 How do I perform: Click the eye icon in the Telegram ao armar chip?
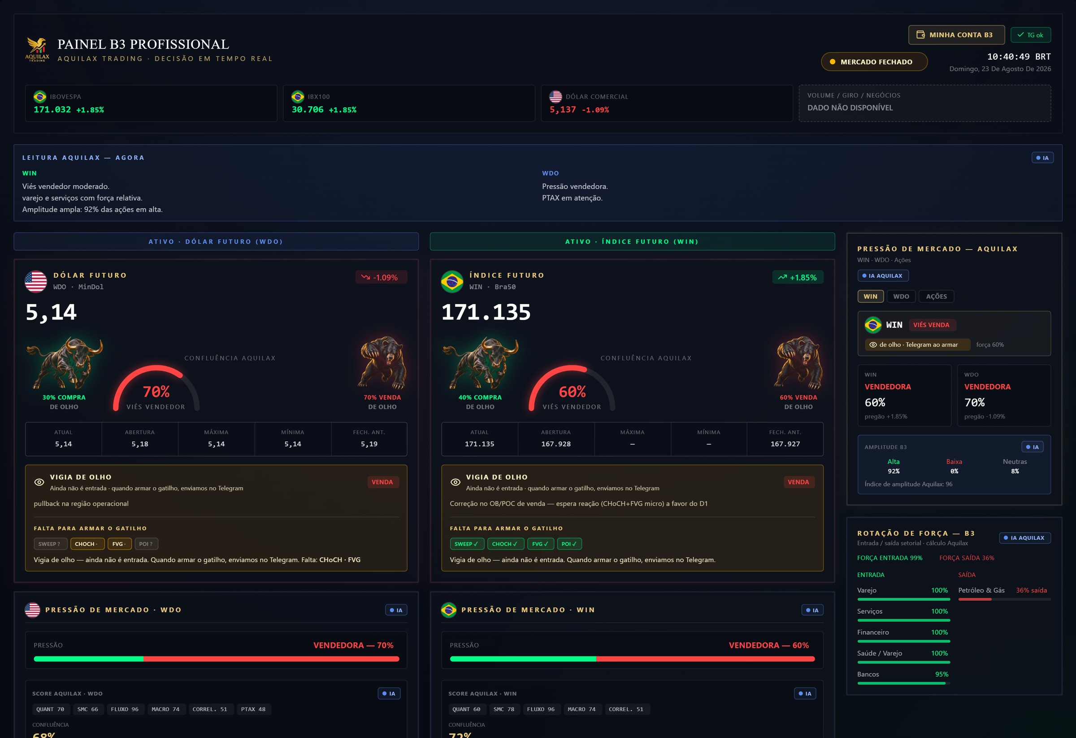873,345
